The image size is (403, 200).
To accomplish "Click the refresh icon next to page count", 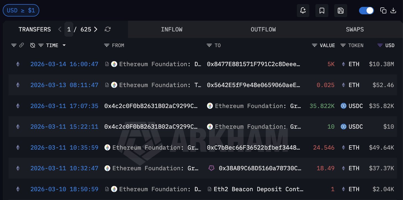I will (x=108, y=29).
